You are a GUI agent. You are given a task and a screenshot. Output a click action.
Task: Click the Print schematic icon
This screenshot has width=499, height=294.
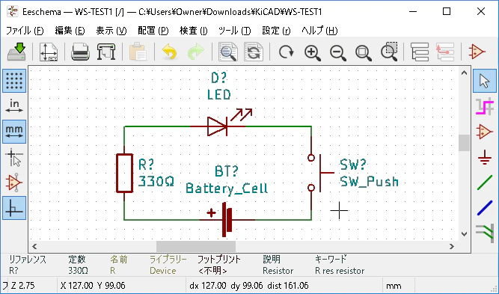coord(80,52)
